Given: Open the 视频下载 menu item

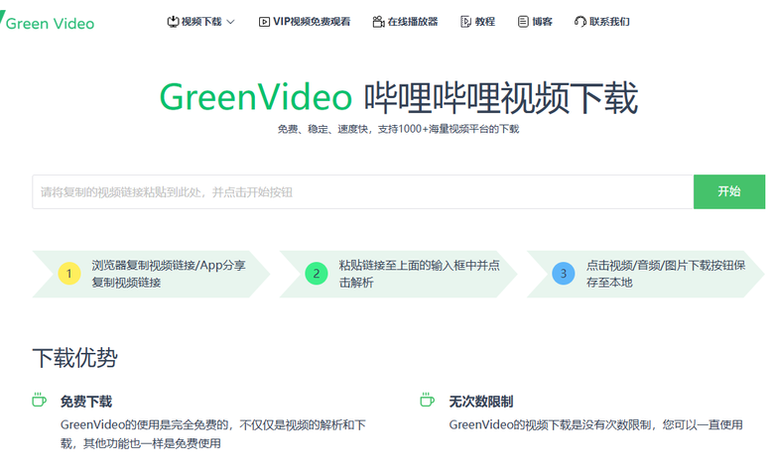Looking at the screenshot, I should (x=200, y=22).
